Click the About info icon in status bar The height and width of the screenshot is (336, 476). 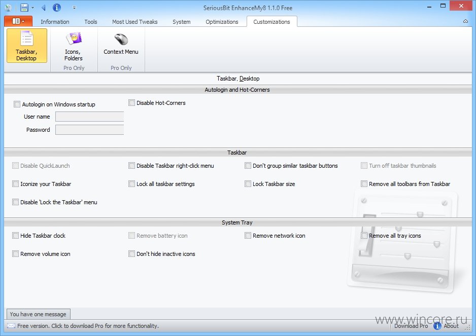pyautogui.click(x=437, y=326)
